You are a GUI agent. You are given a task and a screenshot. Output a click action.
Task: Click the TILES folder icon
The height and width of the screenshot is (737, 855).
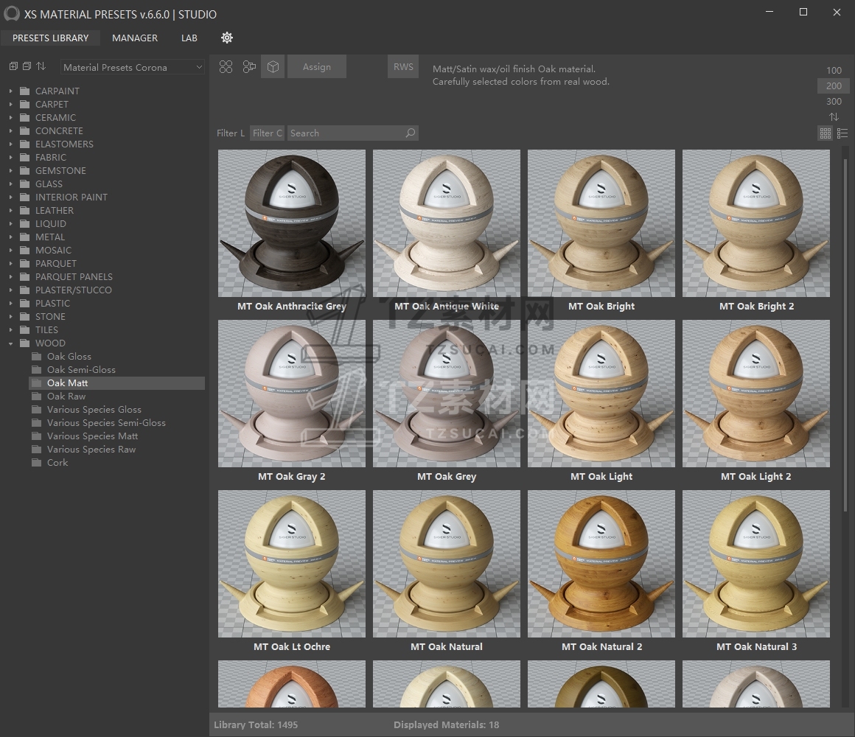point(24,329)
